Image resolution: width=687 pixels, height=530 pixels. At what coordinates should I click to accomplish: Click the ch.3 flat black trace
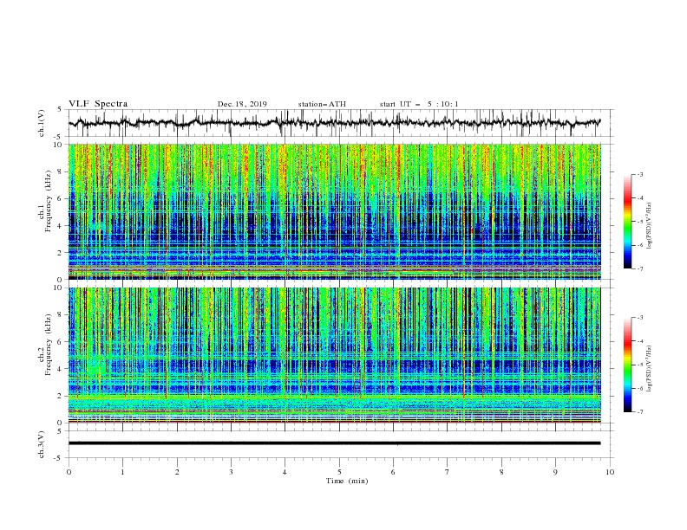[334, 443]
